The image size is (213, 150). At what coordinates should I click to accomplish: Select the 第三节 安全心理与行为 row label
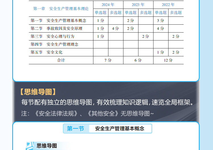pyautogui.click(x=53, y=36)
